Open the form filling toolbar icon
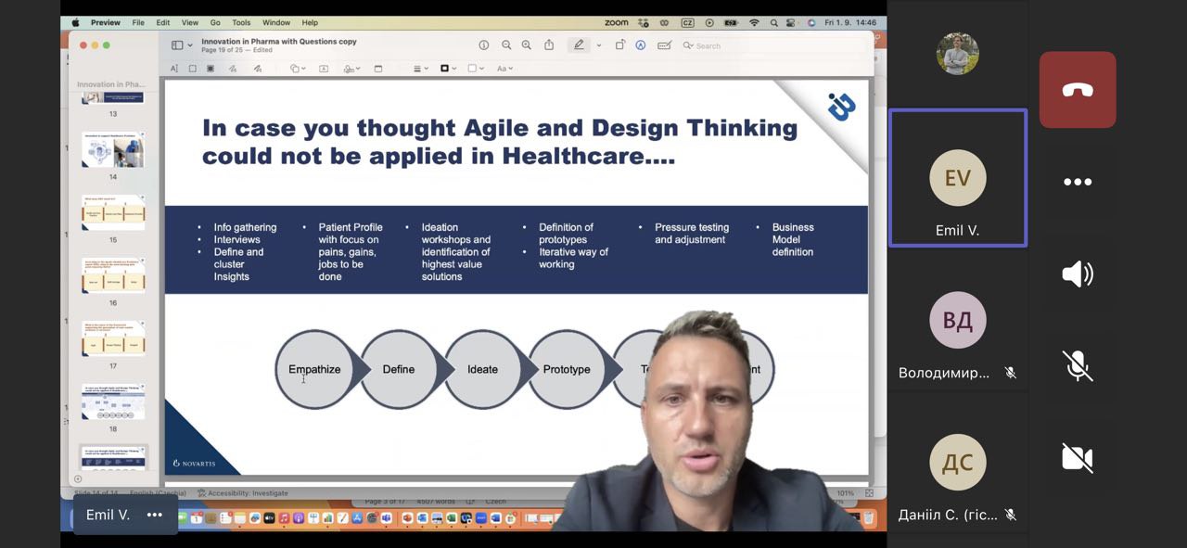The height and width of the screenshot is (548, 1187). (x=664, y=45)
